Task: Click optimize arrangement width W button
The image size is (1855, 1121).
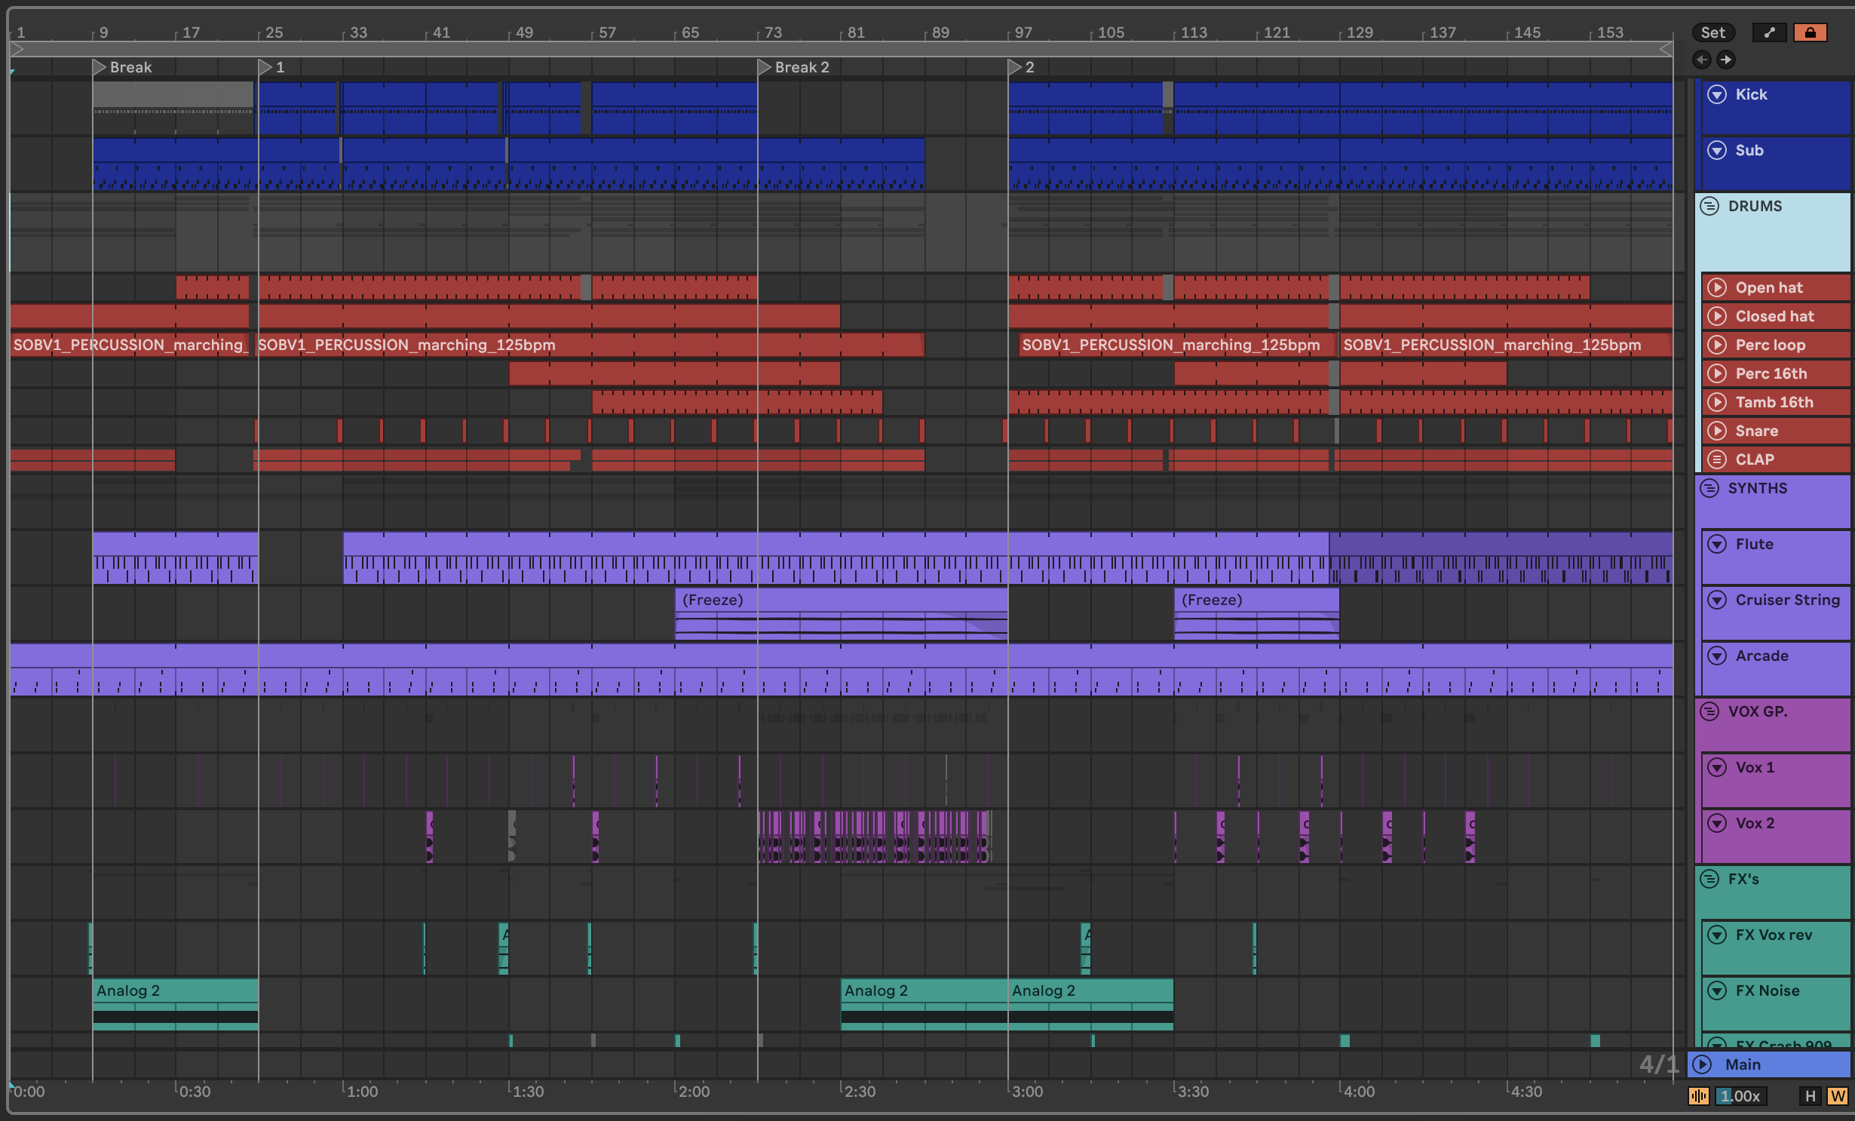Action: pyautogui.click(x=1837, y=1096)
